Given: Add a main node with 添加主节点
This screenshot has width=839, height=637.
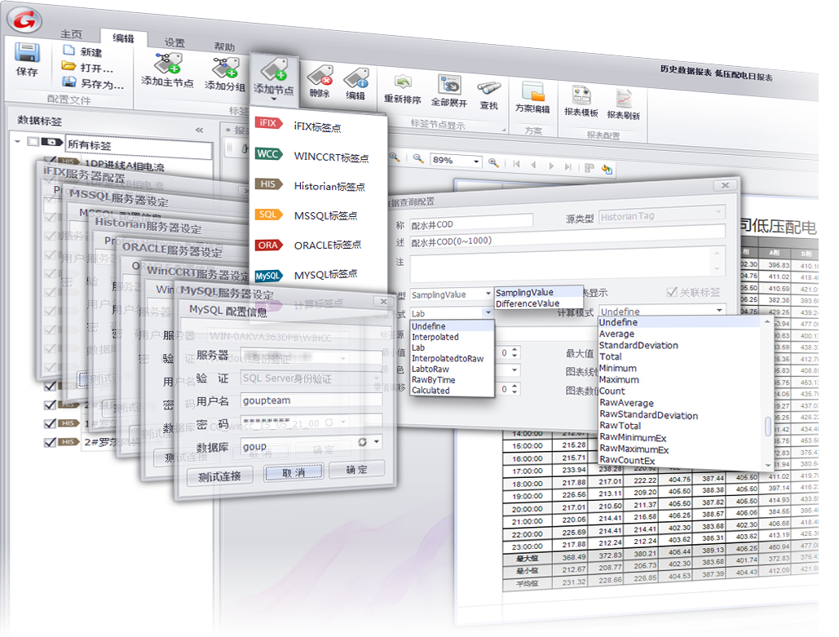Looking at the screenshot, I should pyautogui.click(x=167, y=69).
